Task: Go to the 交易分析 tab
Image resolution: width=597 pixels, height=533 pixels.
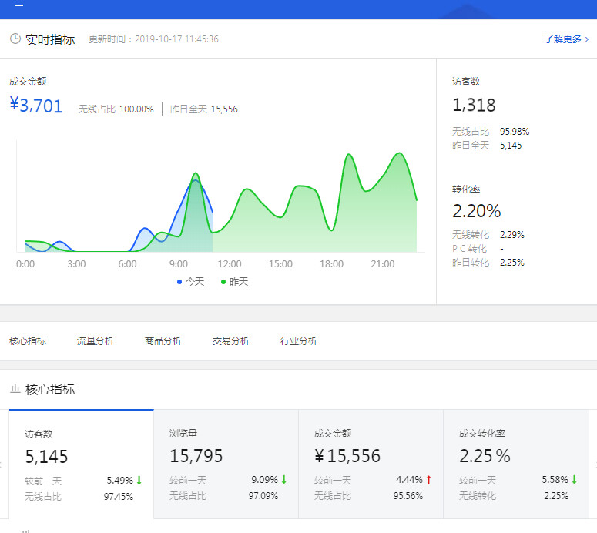Action: coord(231,340)
